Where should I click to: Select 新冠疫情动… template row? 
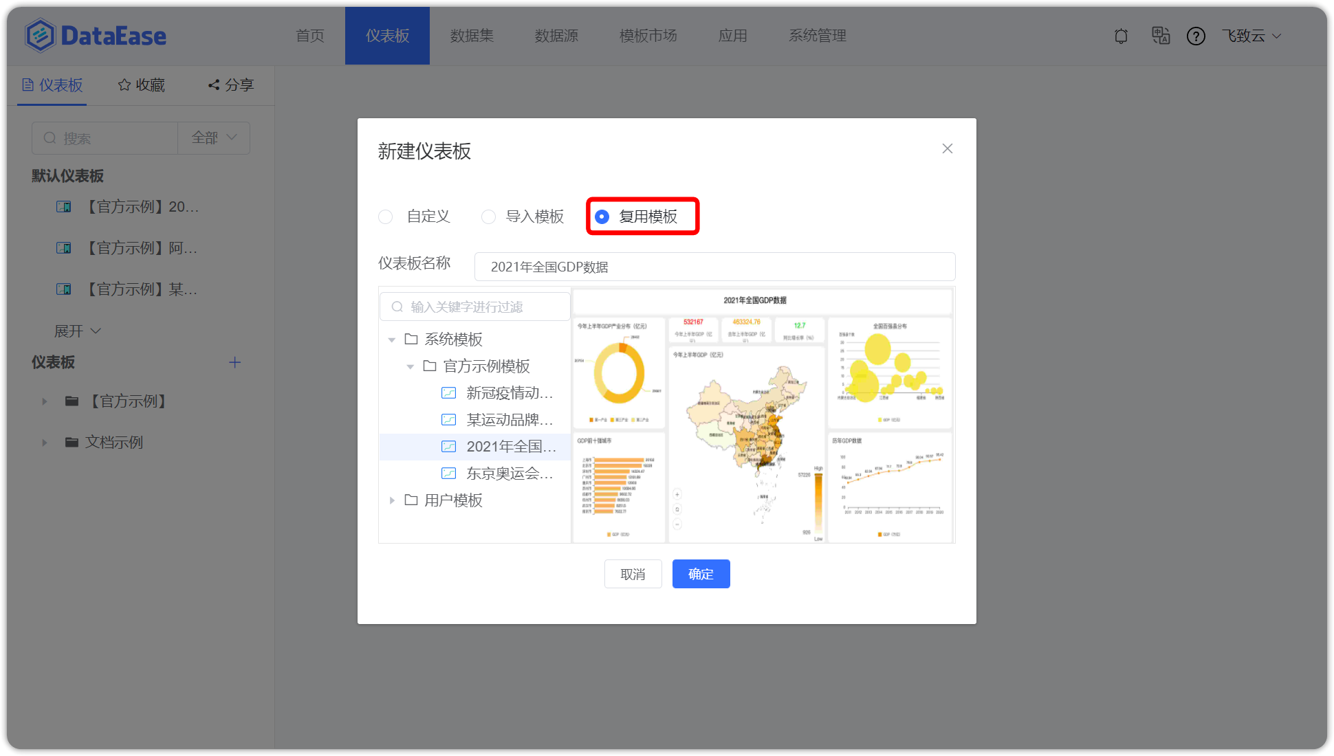474,392
